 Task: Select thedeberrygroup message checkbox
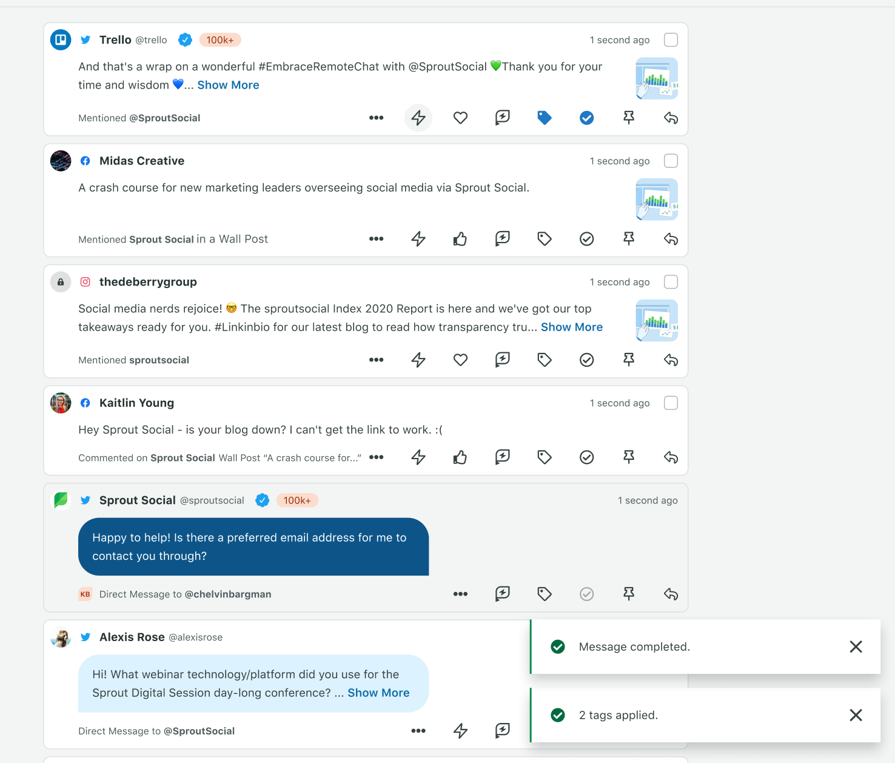click(671, 282)
